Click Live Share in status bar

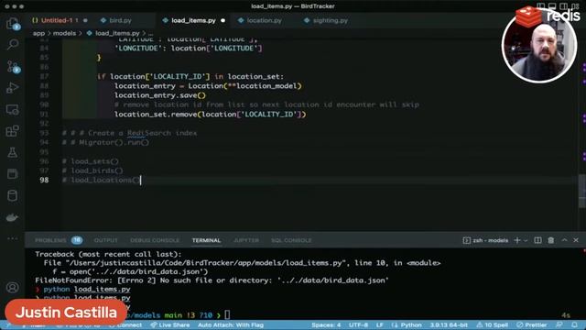(170, 325)
